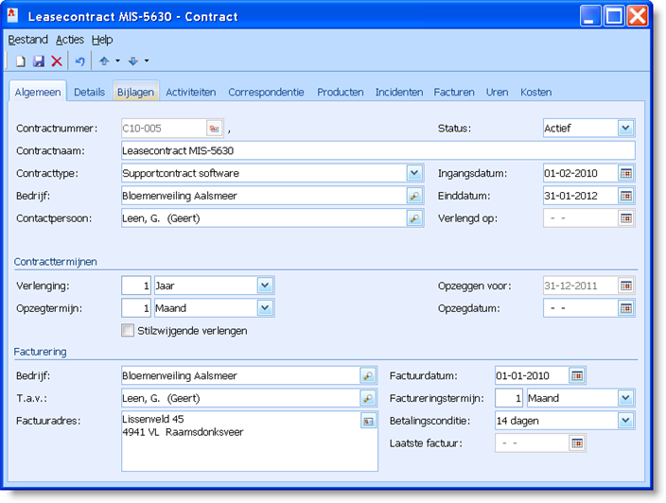Expand the Opzegtermijn period dropdown (Maand)
The width and height of the screenshot is (666, 503).
[x=265, y=308]
